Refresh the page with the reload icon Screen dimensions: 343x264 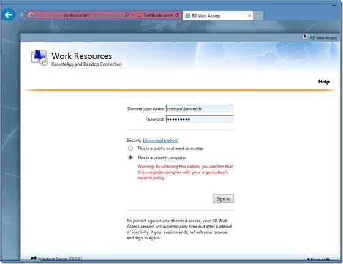pos(177,15)
